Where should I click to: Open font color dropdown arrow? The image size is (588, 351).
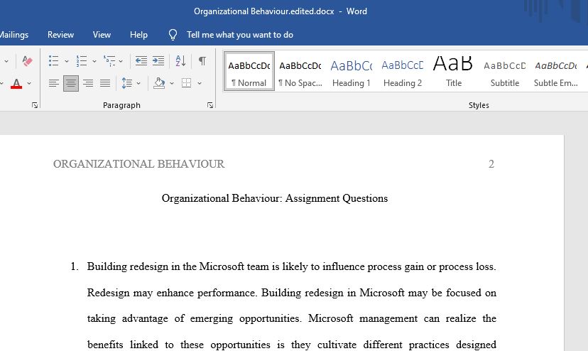(x=29, y=83)
